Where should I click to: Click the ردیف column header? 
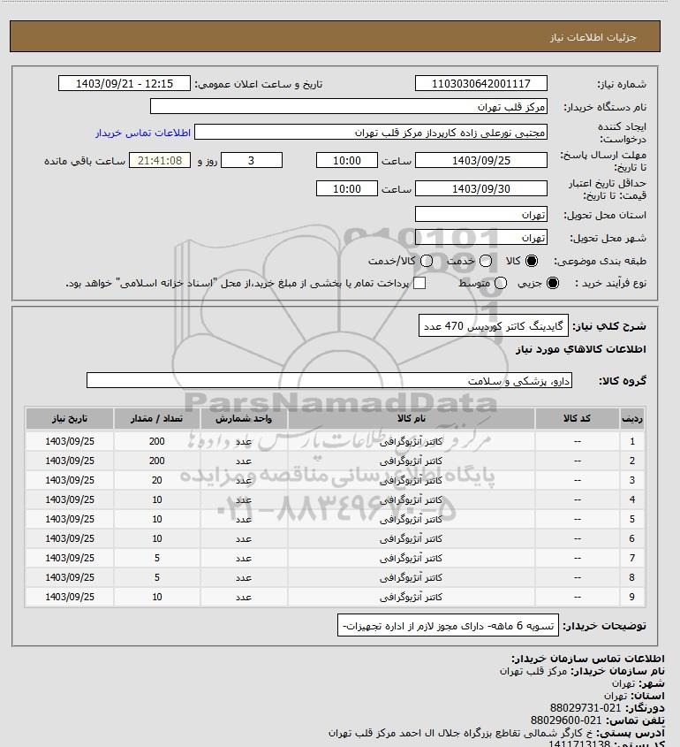[x=632, y=418]
